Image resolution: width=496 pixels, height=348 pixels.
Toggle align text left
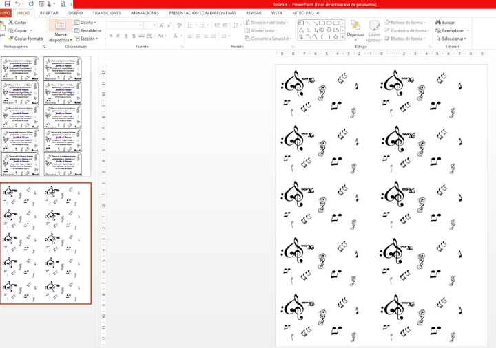190,36
